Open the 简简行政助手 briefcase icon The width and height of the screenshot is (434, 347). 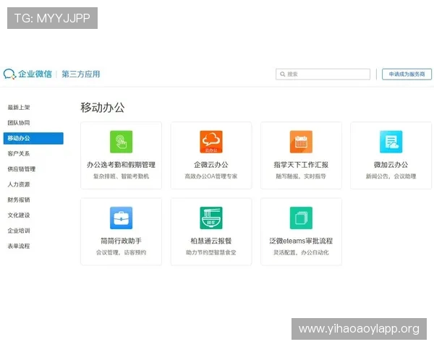click(122, 218)
